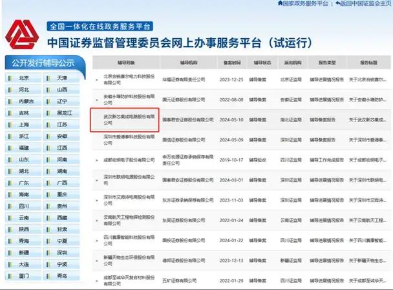The height and width of the screenshot is (290, 393).
Task: View 四川 region entries
Action: 23,206
